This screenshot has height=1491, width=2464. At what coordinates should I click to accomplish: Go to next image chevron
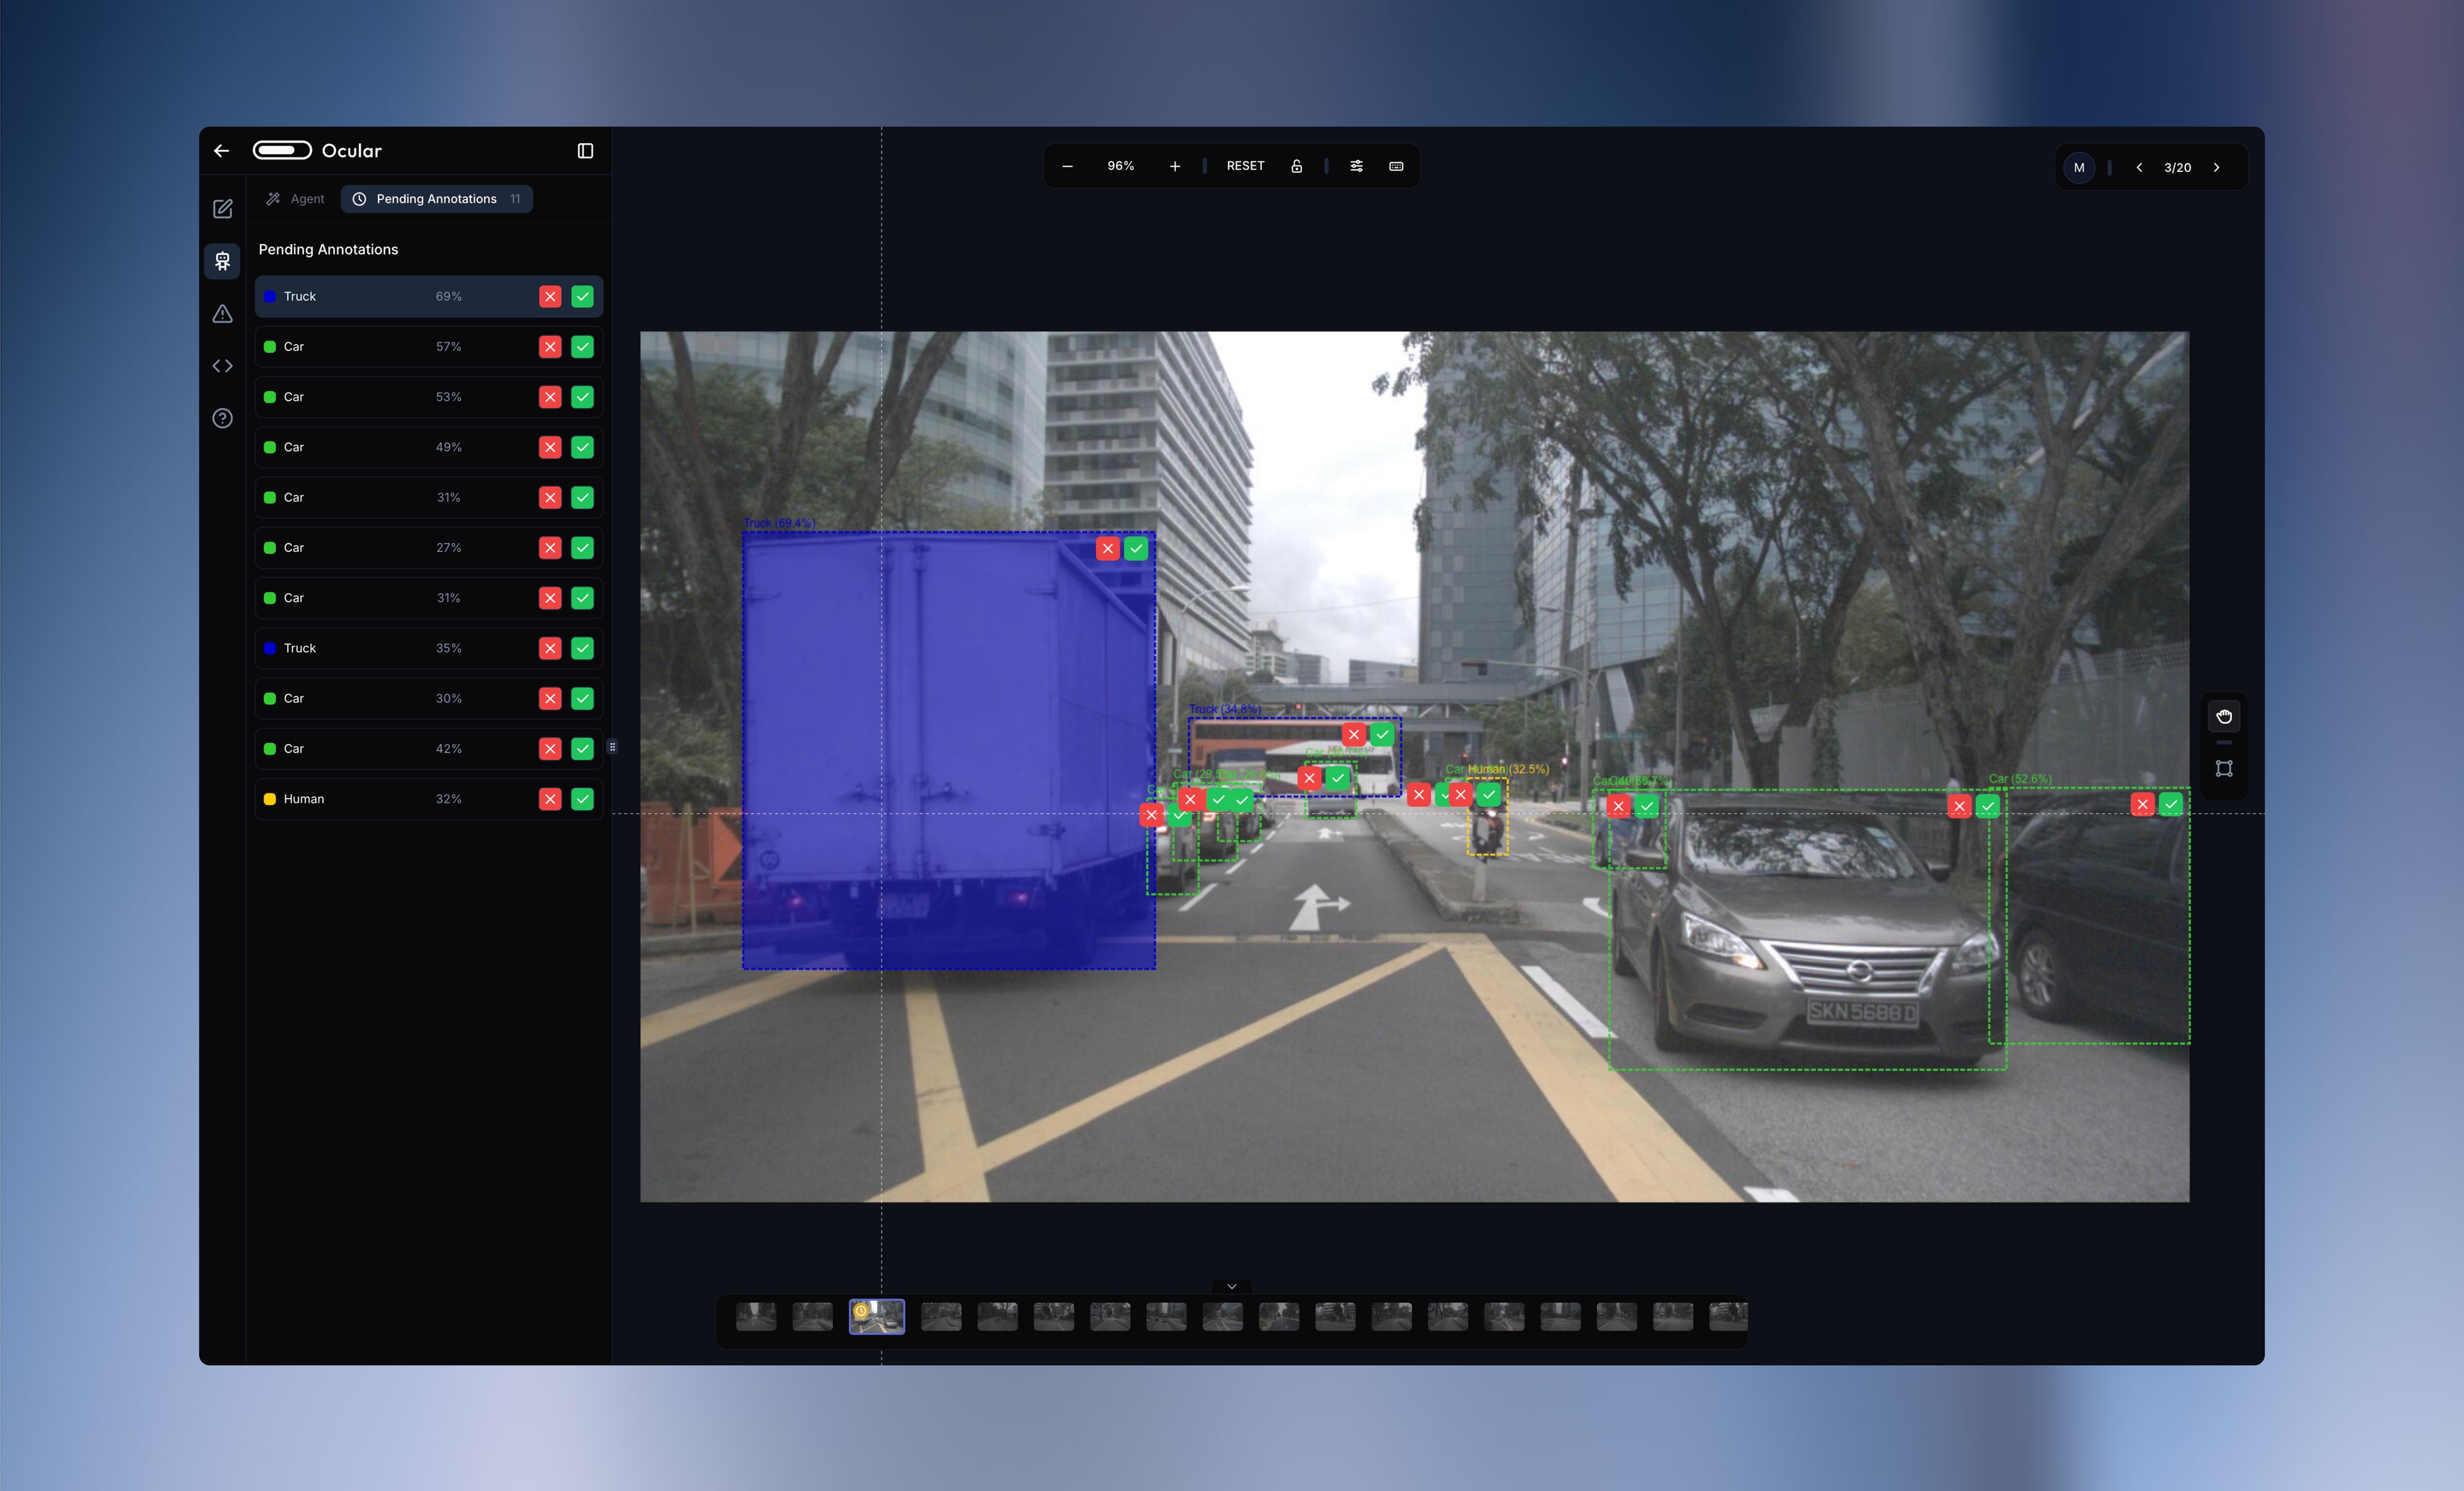tap(2216, 168)
